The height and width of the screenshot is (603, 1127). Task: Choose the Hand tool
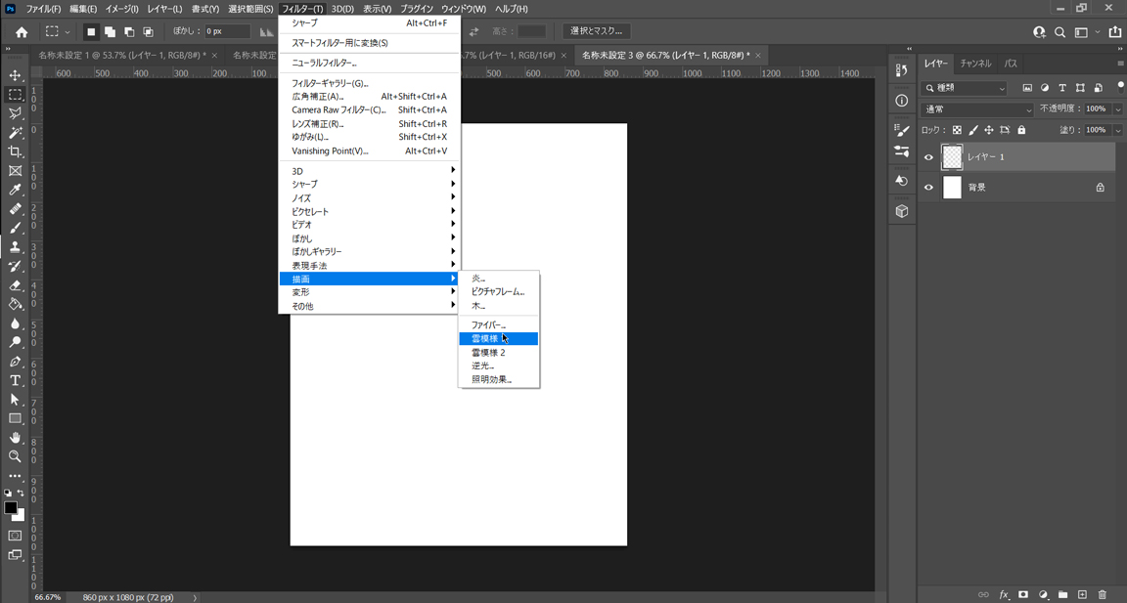pyautogui.click(x=15, y=437)
